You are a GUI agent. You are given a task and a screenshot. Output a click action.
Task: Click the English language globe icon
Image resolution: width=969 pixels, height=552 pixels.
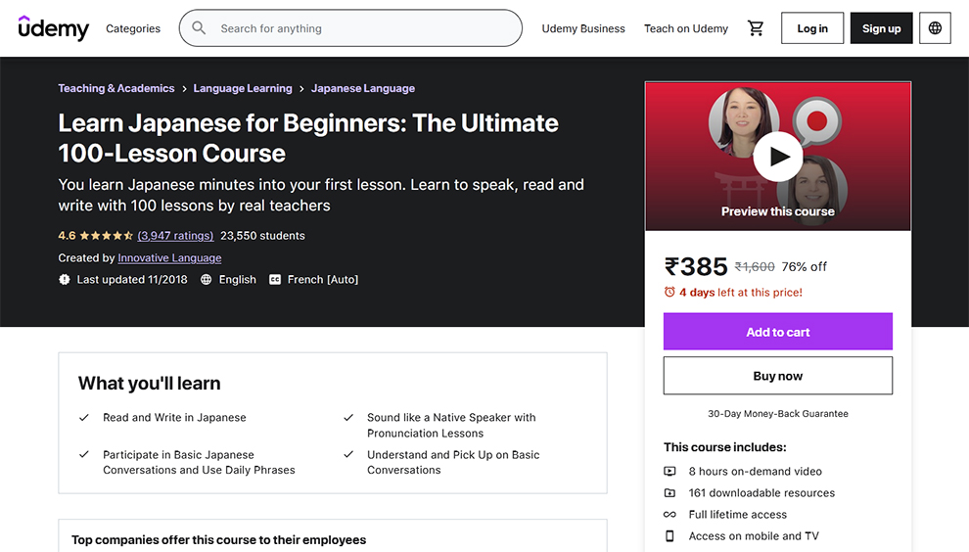pyautogui.click(x=206, y=279)
